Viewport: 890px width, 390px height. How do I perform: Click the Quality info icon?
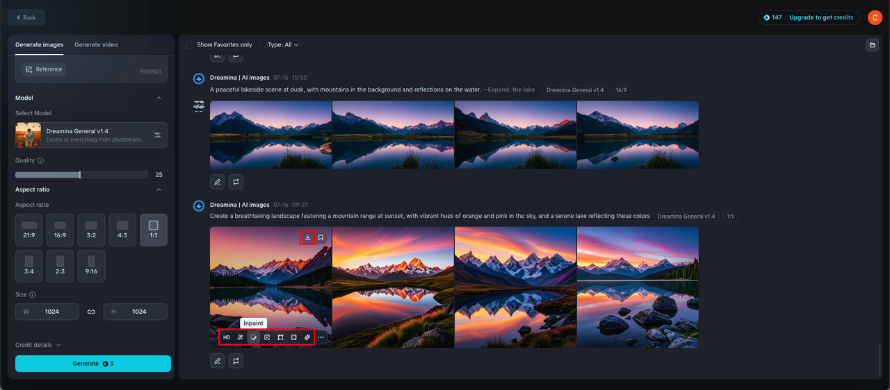tap(40, 160)
